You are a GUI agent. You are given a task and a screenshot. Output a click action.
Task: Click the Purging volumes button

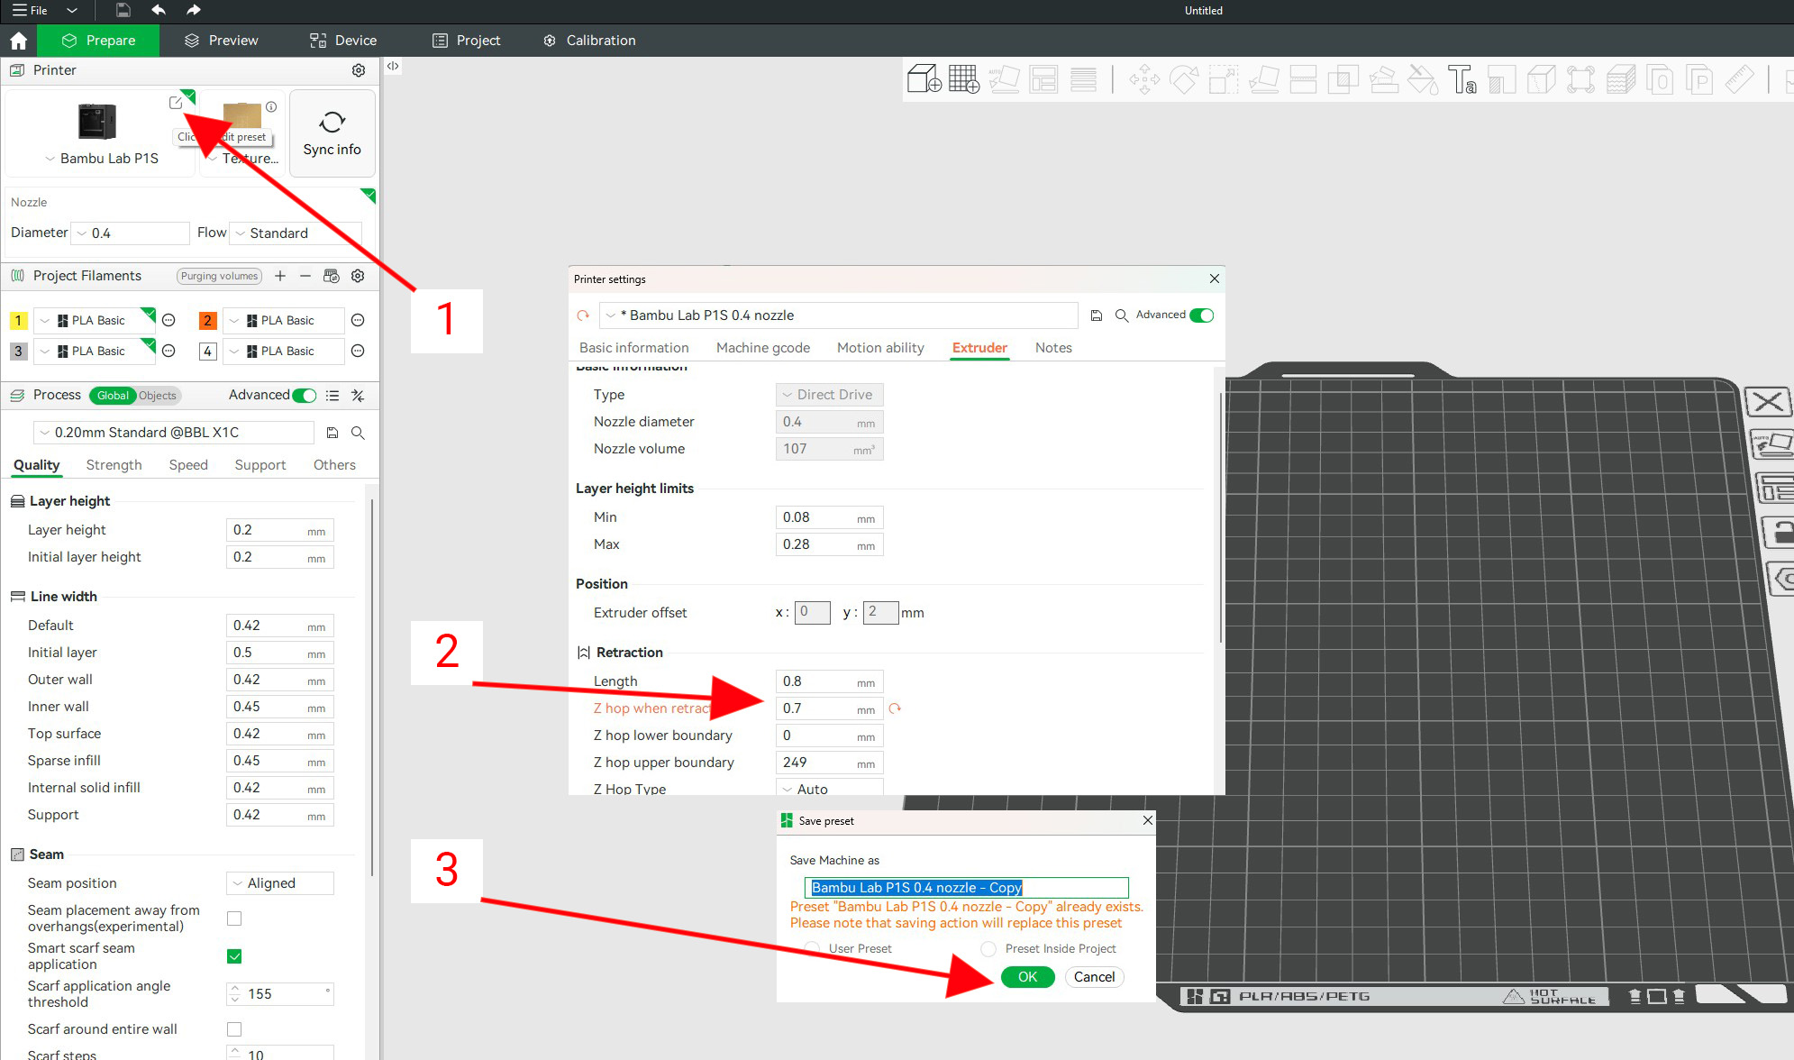[219, 276]
